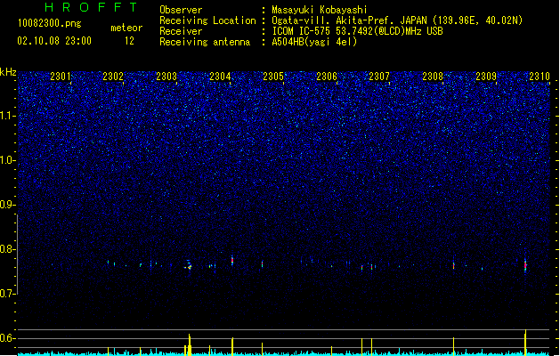Select the meteor count value 12
This screenshot has width=560, height=356.
pyautogui.click(x=129, y=41)
